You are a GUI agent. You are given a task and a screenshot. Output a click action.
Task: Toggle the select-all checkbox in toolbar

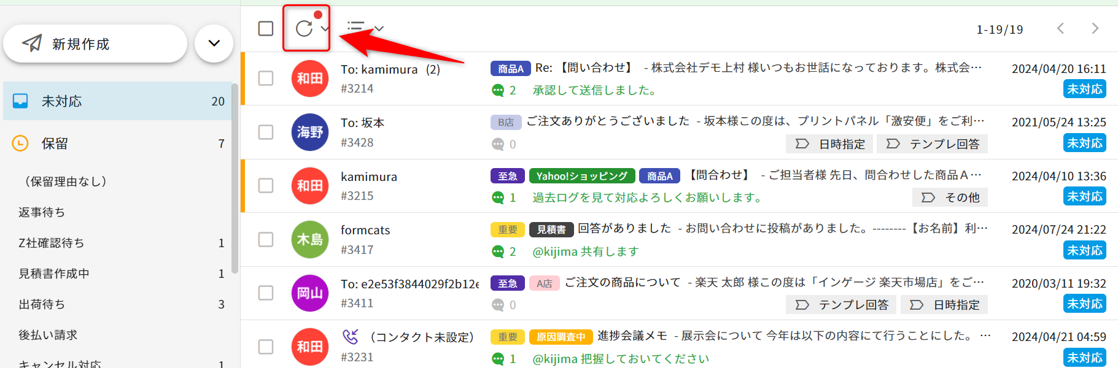click(266, 29)
